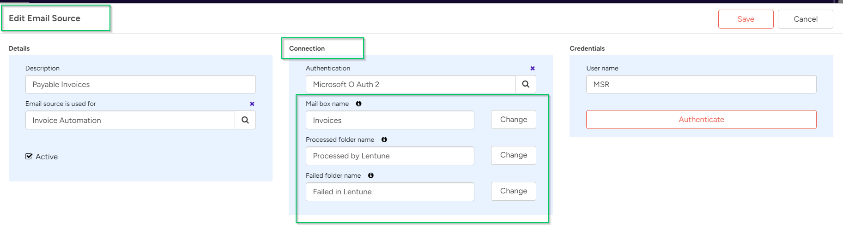The width and height of the screenshot is (843, 227).
Task: Show info for Processed folder name
Action: pos(384,140)
